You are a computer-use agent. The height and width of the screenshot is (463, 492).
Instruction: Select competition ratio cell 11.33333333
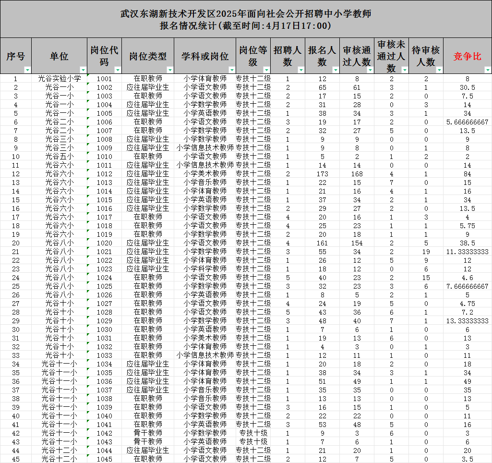tap(468, 252)
